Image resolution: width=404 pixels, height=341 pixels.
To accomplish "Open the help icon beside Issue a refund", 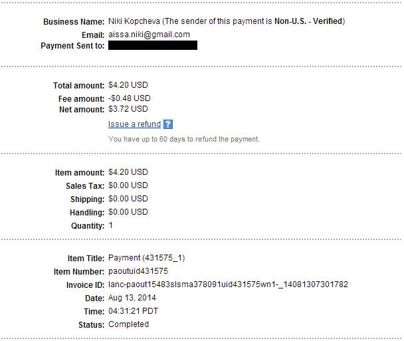I will point(168,124).
